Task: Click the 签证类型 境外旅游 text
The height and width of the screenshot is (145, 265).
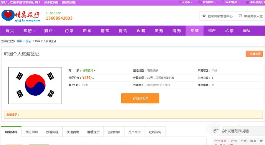Action: coord(145,70)
